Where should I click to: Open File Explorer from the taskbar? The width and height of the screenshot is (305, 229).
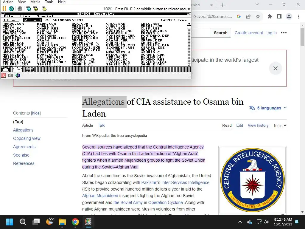[62, 222]
